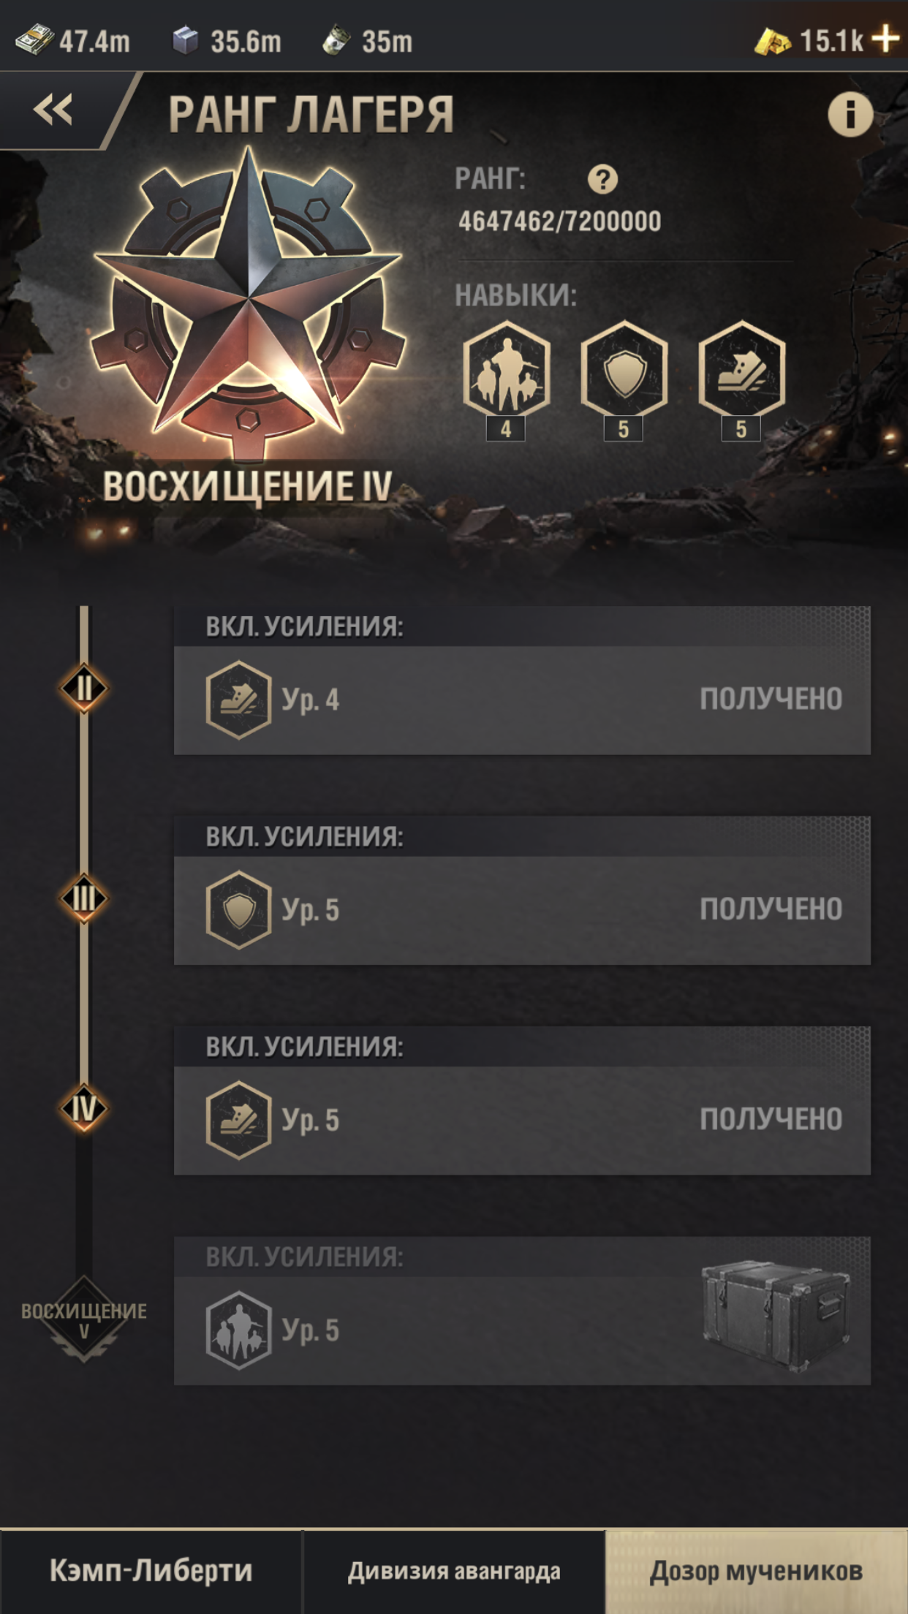Image resolution: width=908 pixels, height=1614 pixels.
Task: Select the shield skill hexagon level 5
Action: 624,369
